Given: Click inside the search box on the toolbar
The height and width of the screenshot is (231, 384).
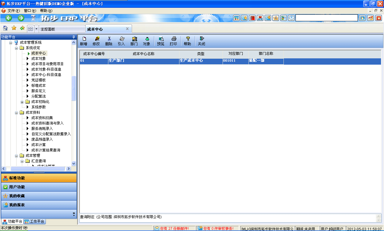Looking at the screenshot, I should pos(326,18).
